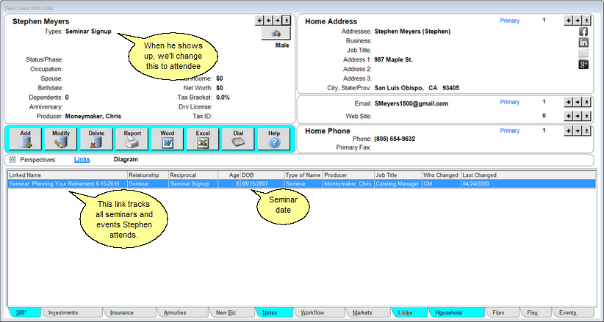Viewport: 604px width, 322px height.
Task: Open the Google Plus social icon
Action: coord(583,65)
